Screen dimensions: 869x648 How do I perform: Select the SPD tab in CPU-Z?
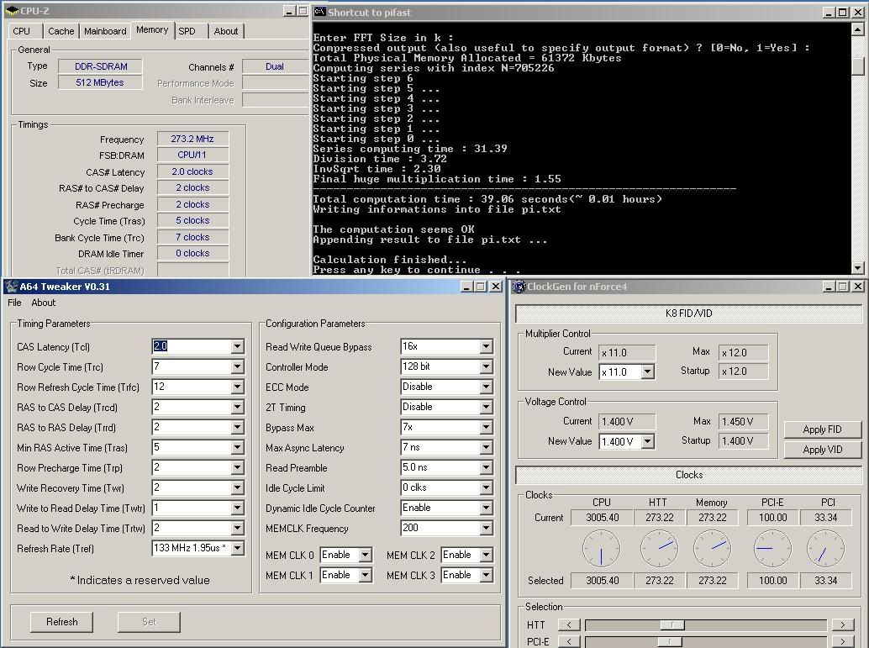click(187, 31)
